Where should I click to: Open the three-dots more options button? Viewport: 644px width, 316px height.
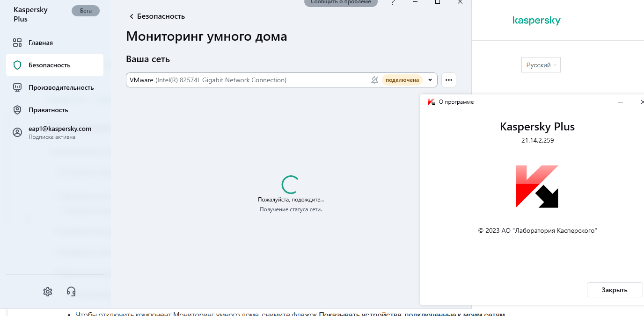tap(449, 80)
